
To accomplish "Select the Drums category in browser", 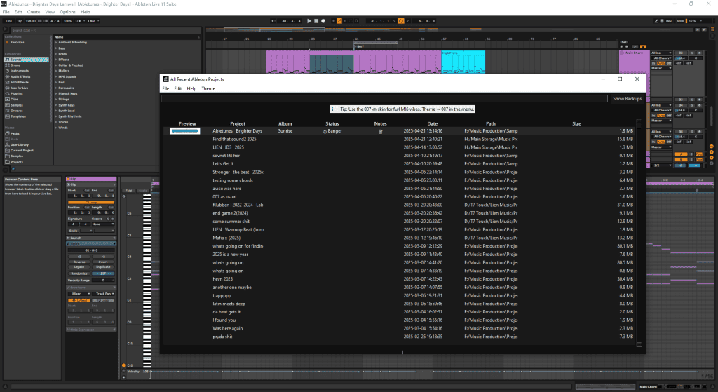I will coord(16,66).
